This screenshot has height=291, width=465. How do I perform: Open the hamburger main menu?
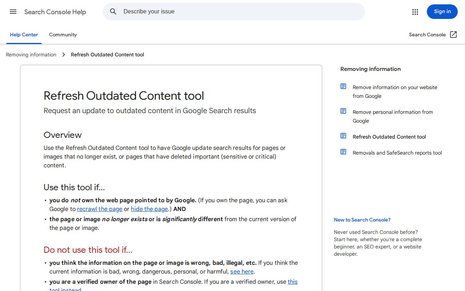13,12
